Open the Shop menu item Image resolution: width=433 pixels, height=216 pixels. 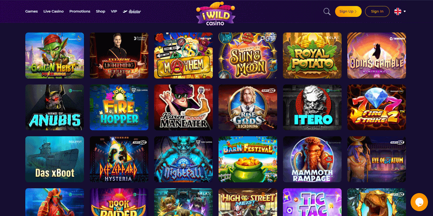100,11
